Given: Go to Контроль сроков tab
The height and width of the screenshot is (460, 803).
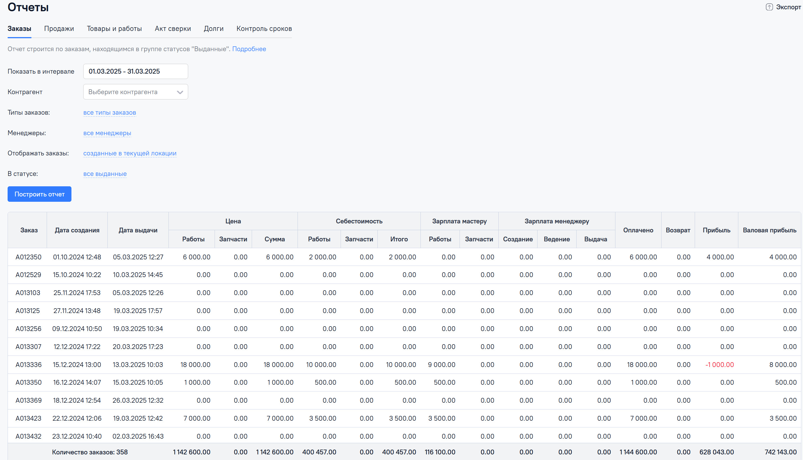Looking at the screenshot, I should [x=264, y=29].
